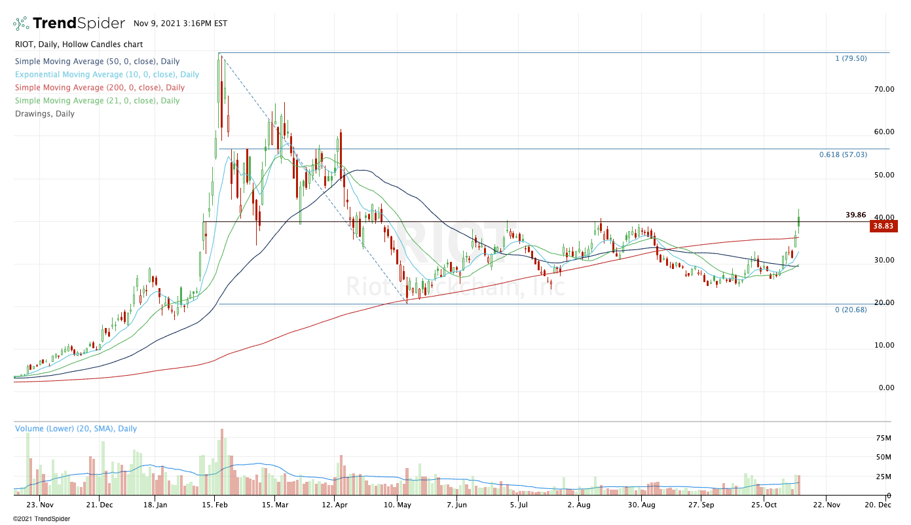Click the 75M volume axis label
Image resolution: width=911 pixels, height=525 pixels.
point(884,438)
